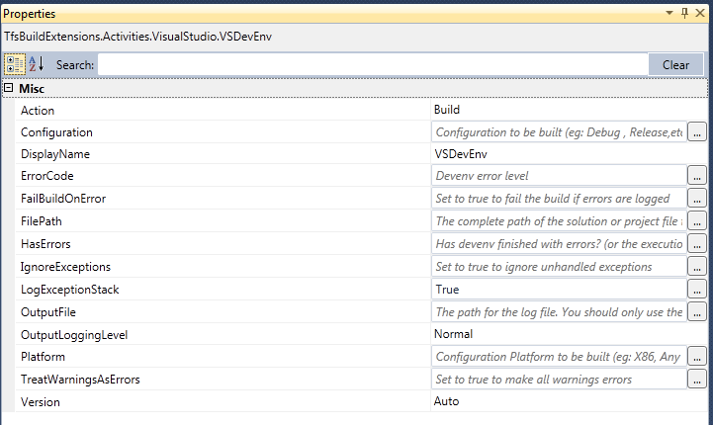Select the FailBuildOnError property label

pos(63,199)
